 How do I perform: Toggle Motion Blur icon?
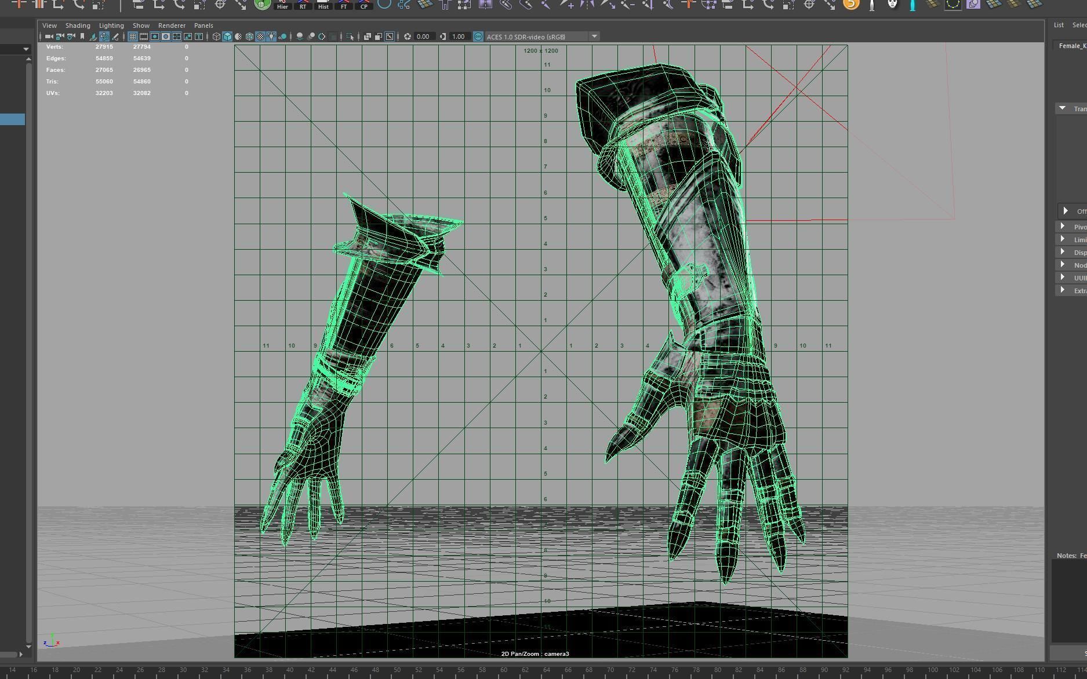[x=311, y=36]
